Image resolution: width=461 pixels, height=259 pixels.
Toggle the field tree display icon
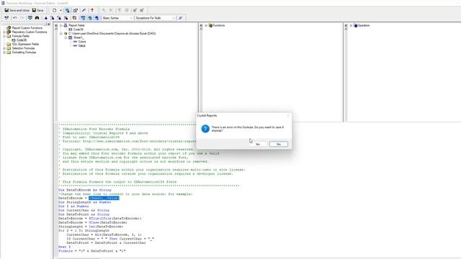click(83, 18)
